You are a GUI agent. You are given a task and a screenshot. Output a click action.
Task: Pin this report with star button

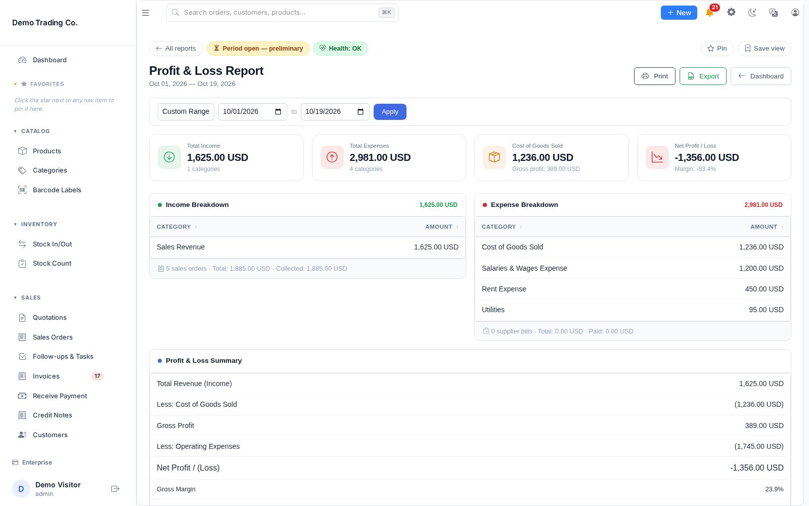pos(717,49)
